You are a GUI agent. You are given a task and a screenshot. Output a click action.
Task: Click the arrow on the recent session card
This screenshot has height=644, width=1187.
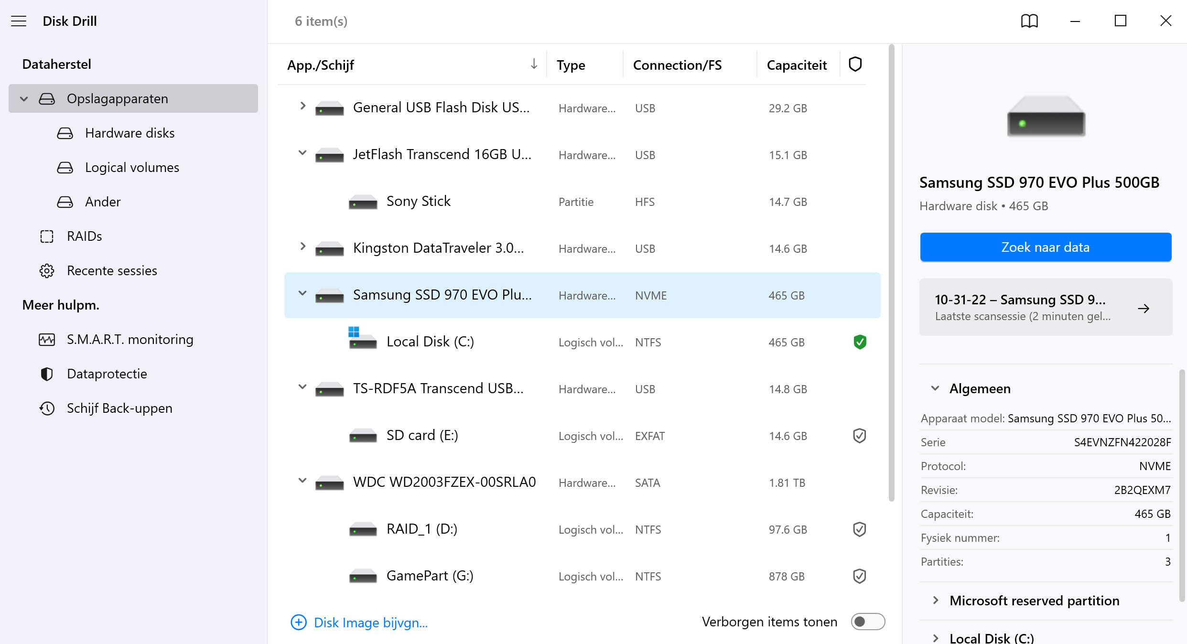tap(1144, 308)
